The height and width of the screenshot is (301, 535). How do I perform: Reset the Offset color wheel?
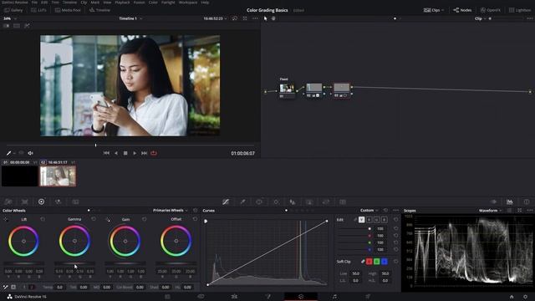pos(195,219)
